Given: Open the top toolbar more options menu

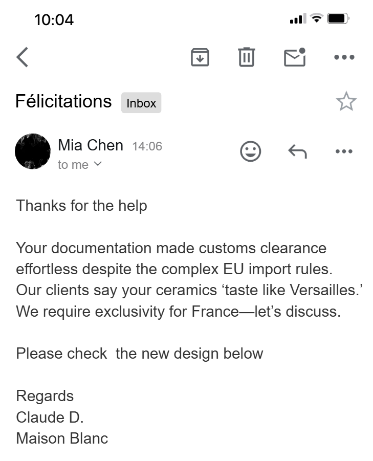Looking at the screenshot, I should pos(344,57).
